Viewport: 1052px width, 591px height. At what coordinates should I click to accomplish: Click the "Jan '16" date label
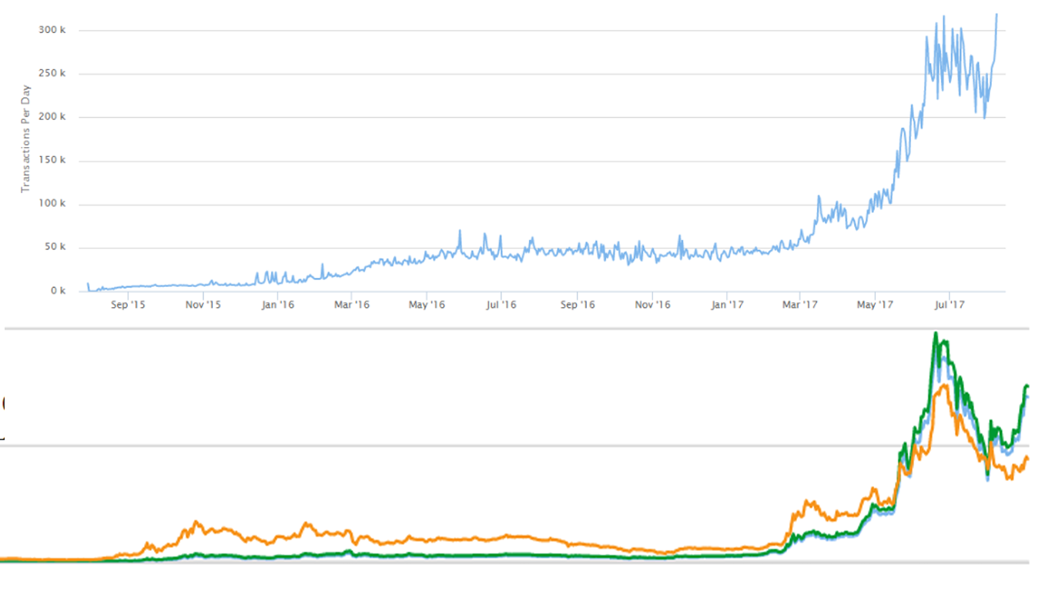tap(278, 306)
